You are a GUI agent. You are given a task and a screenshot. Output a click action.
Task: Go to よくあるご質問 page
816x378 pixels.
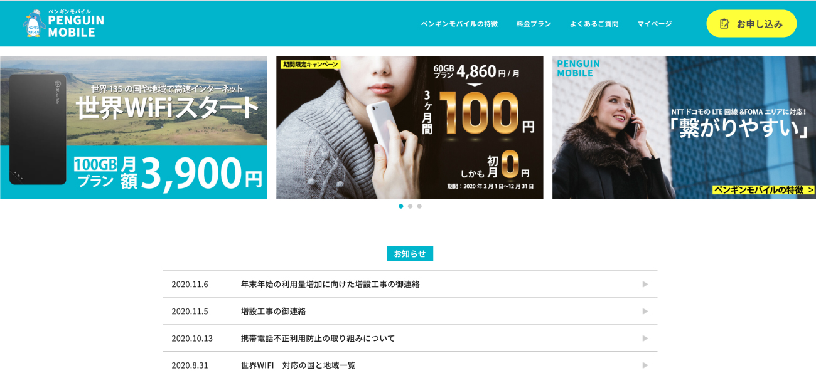click(x=594, y=24)
